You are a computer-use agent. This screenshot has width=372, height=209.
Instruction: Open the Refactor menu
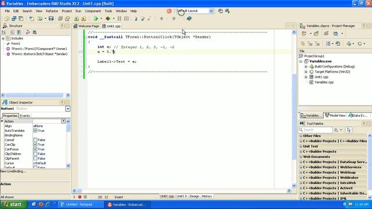[52, 11]
